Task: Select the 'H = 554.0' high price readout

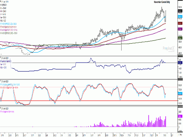Action: [3, 11]
